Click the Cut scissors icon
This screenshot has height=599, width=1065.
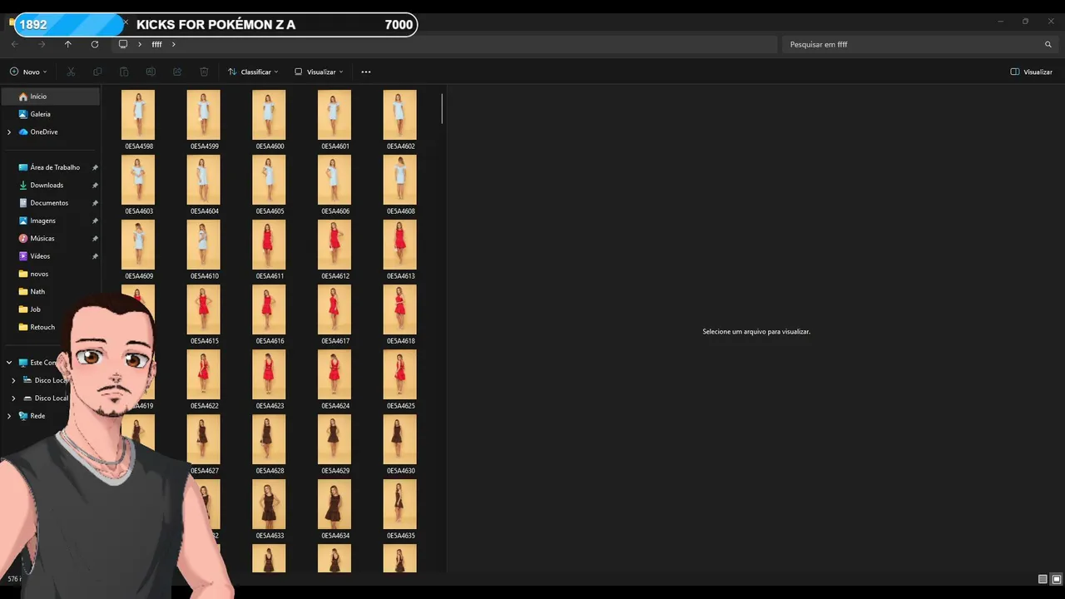[x=71, y=72]
